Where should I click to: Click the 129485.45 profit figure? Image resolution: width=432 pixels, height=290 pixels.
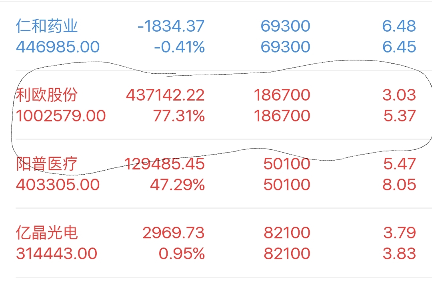coord(164,164)
